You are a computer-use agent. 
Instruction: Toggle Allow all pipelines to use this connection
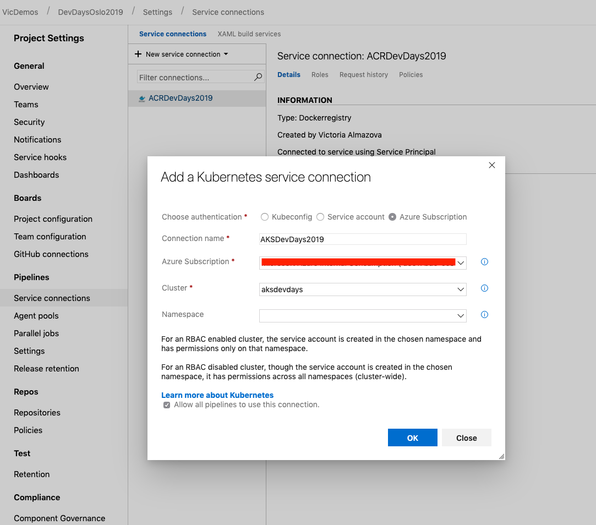click(x=167, y=405)
